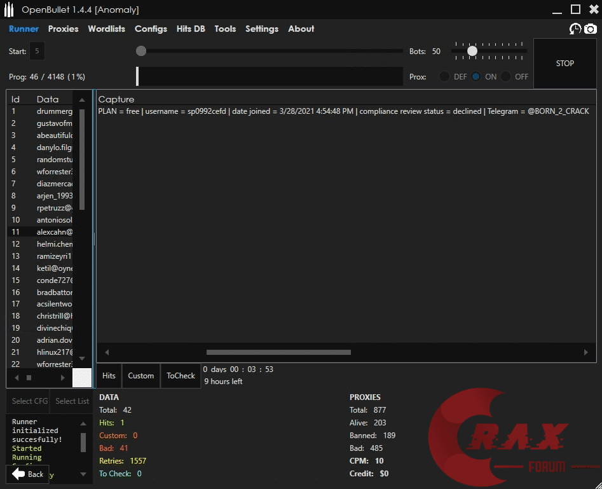Click the capture horizontal scrollbar thumb

[x=278, y=352]
